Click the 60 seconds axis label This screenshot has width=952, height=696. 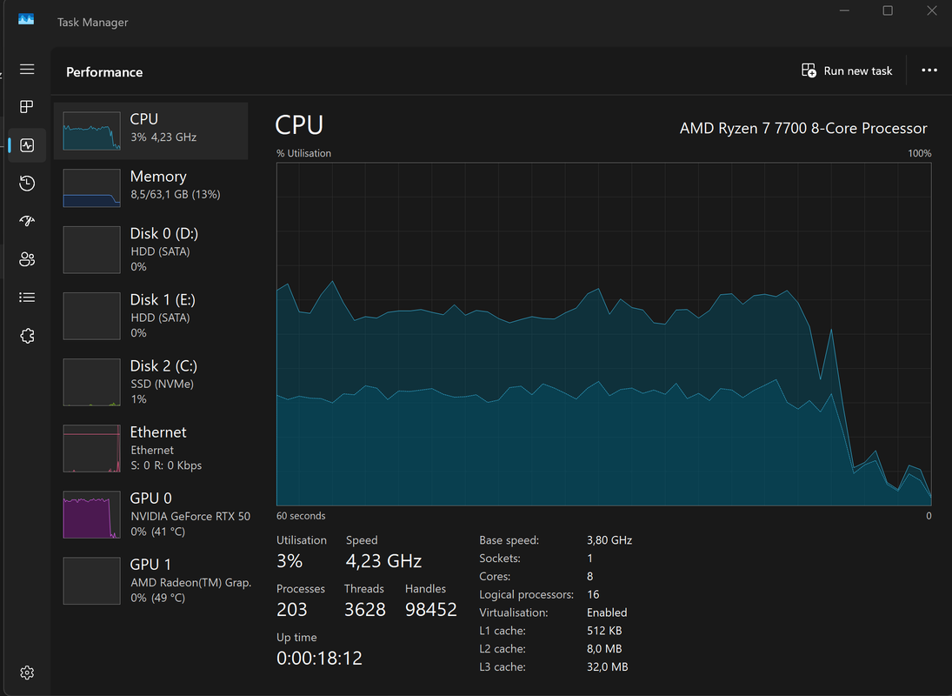click(301, 516)
